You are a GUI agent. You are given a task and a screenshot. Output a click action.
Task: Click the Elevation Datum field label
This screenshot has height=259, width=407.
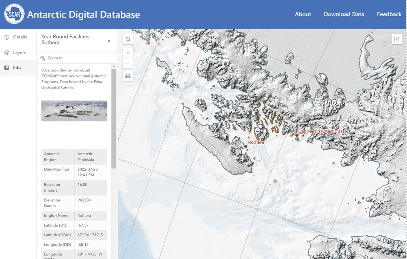tap(52, 203)
